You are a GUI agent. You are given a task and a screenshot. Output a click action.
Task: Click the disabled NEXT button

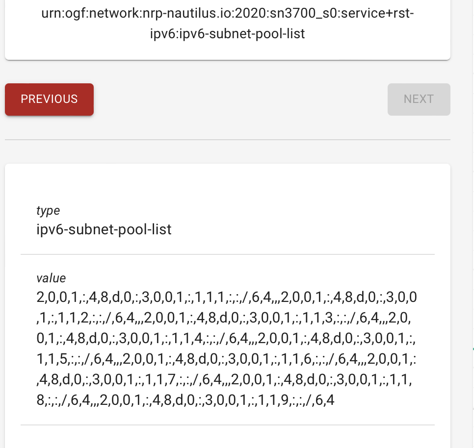pos(418,99)
